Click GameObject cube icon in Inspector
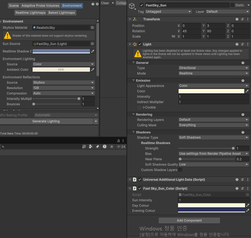Screen dimensions: 251x238 click(132, 6)
